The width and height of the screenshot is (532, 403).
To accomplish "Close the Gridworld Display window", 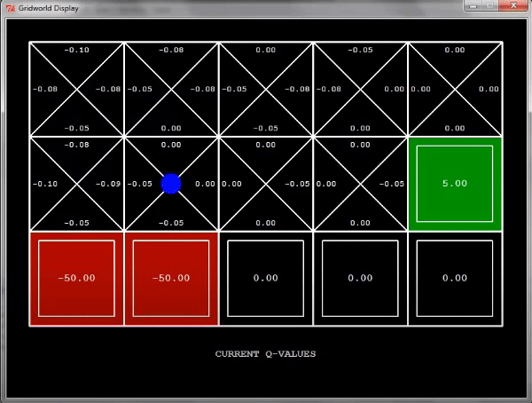I will click(x=512, y=5).
